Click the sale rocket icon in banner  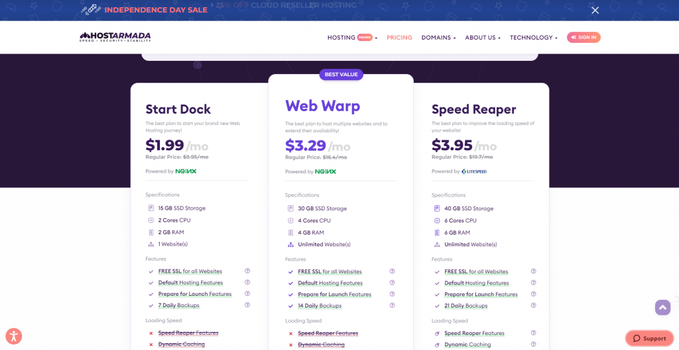[90, 9]
